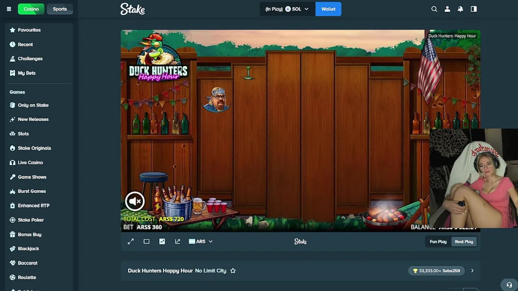Click the Seba259 big win entry
Viewport: 518px width, 291px height.
tap(436, 271)
